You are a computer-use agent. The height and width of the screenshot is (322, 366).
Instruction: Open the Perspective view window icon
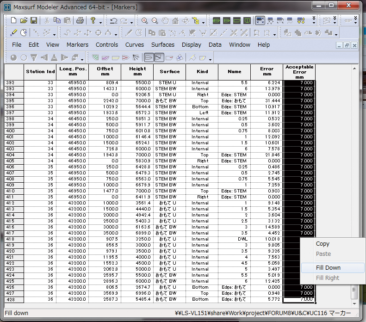[216, 21]
